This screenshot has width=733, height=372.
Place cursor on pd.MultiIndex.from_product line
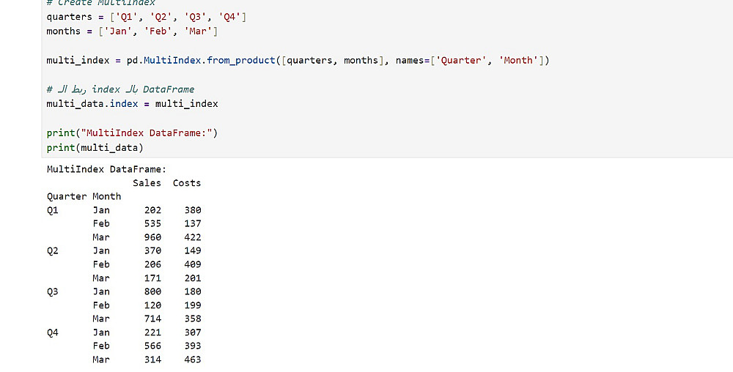click(x=297, y=60)
